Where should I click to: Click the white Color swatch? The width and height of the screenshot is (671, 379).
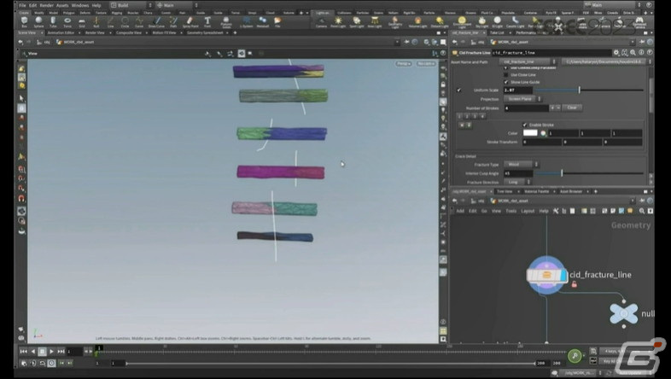(530, 133)
